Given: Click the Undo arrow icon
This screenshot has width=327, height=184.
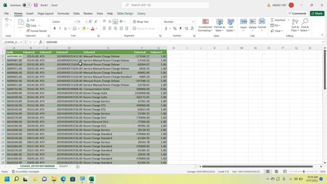Looking at the screenshot, I should point(7,20).
